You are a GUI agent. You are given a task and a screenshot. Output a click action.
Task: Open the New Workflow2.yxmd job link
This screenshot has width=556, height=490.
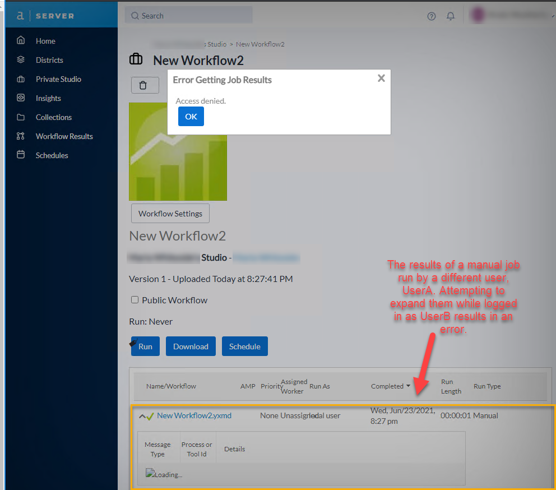(x=194, y=415)
